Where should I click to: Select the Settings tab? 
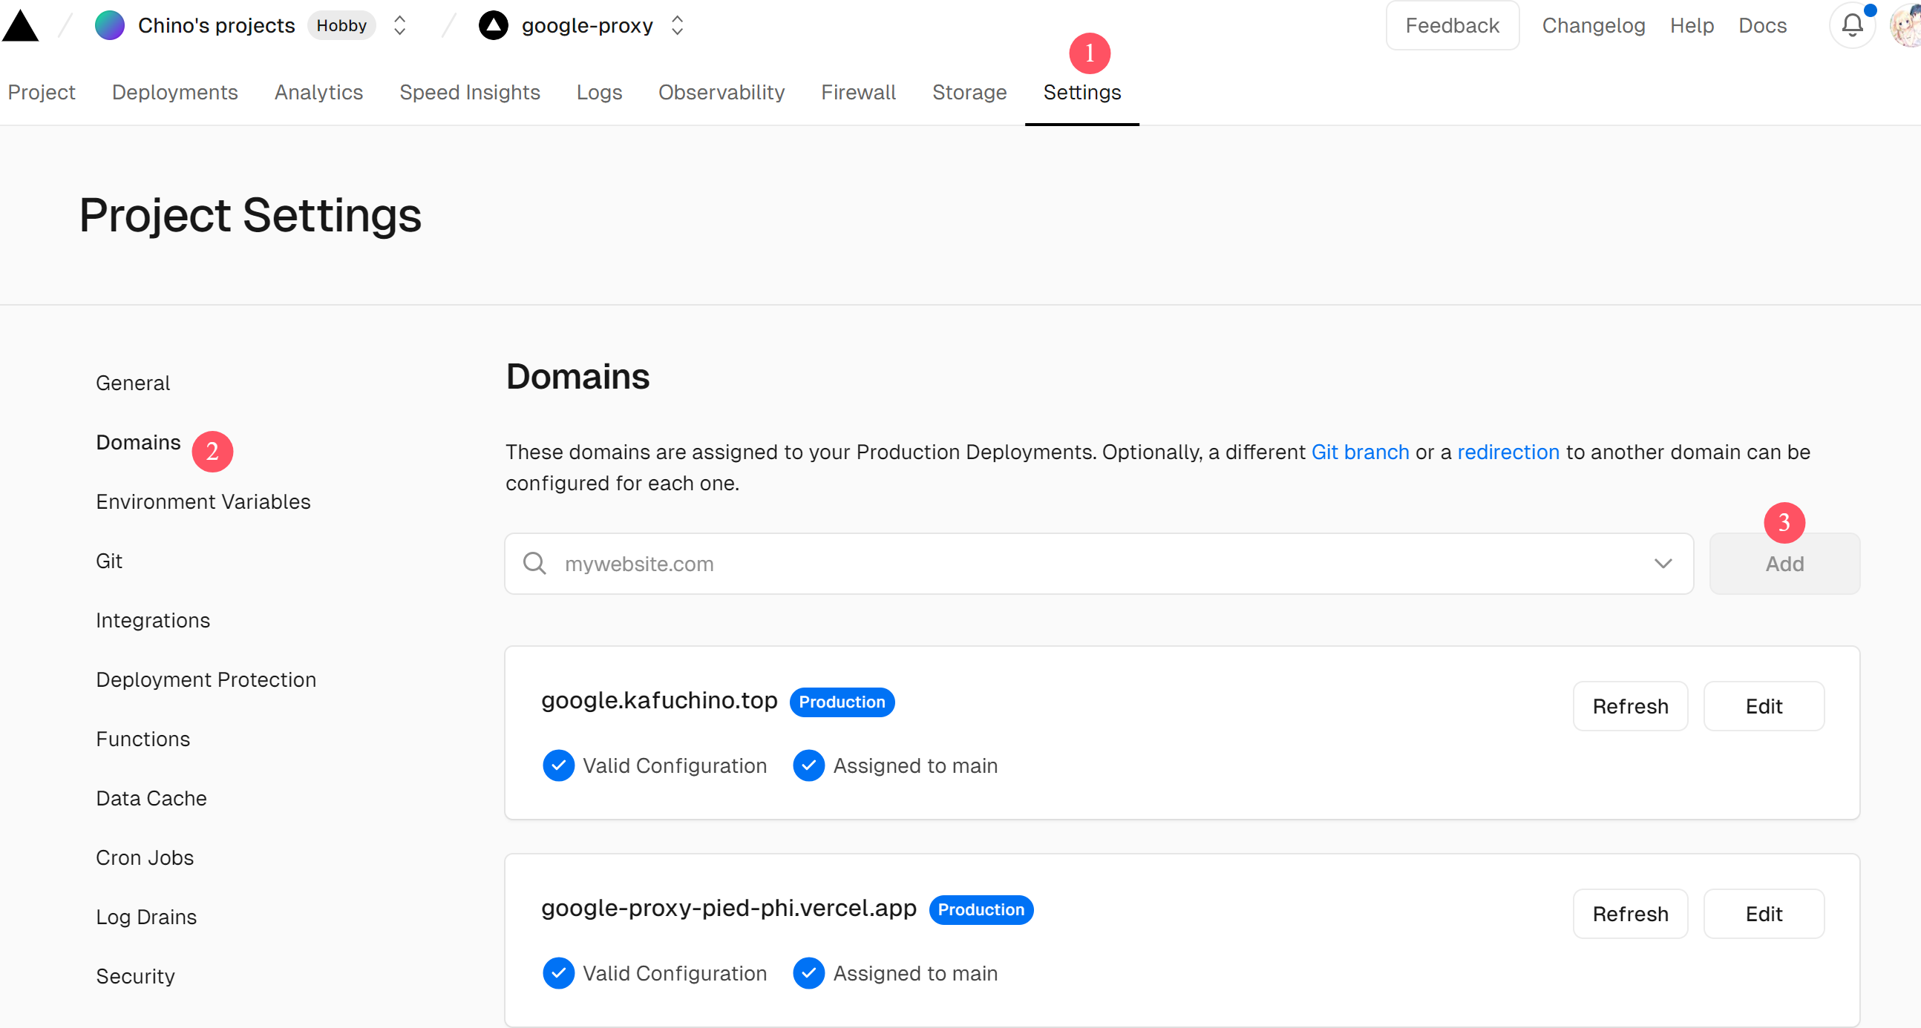coord(1081,93)
